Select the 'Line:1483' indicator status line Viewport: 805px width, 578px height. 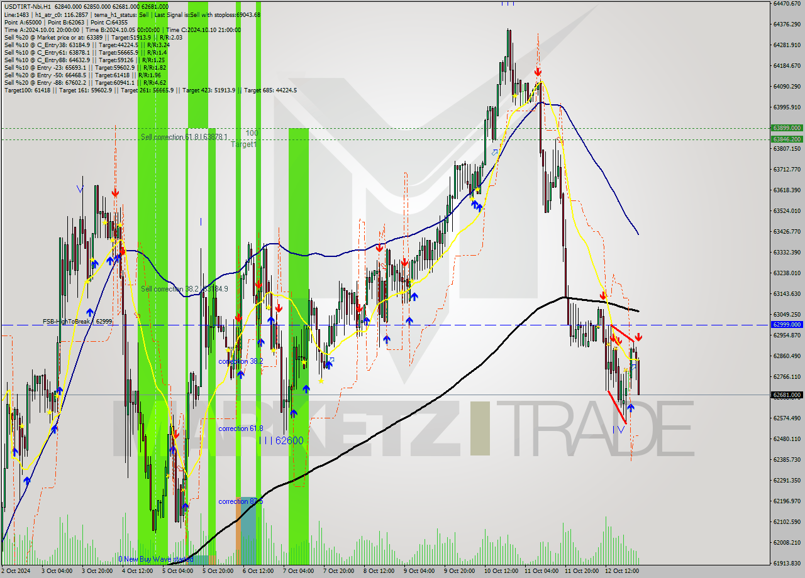132,14
